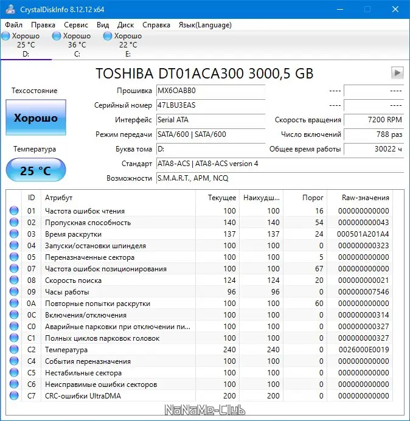Click the transfer mode field SATA/600 | SATA/600
The height and width of the screenshot is (421, 410).
tap(210, 134)
